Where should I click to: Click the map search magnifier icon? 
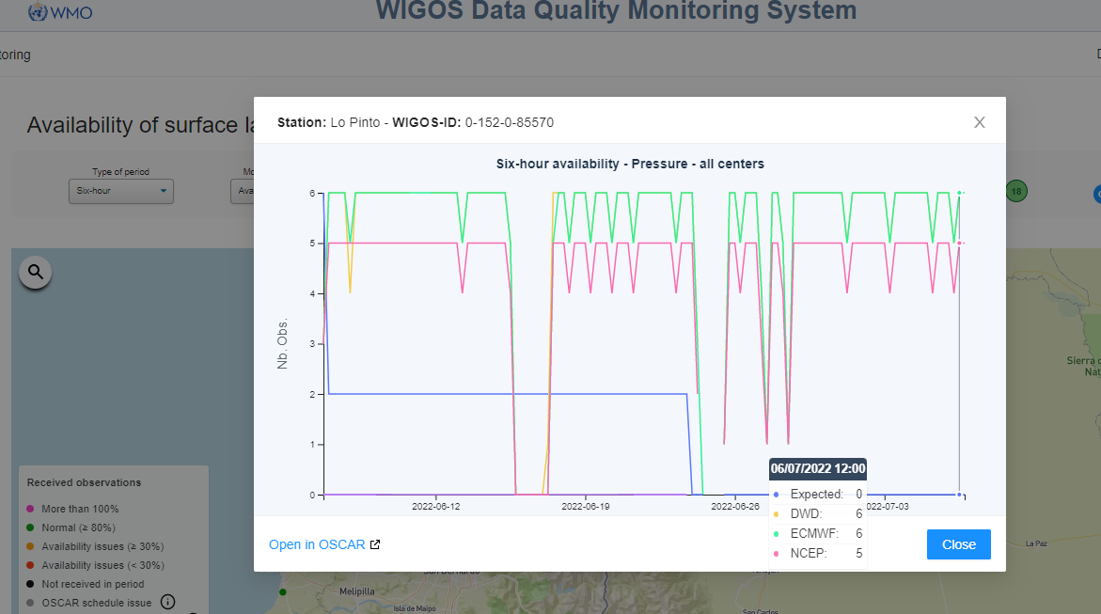point(35,272)
